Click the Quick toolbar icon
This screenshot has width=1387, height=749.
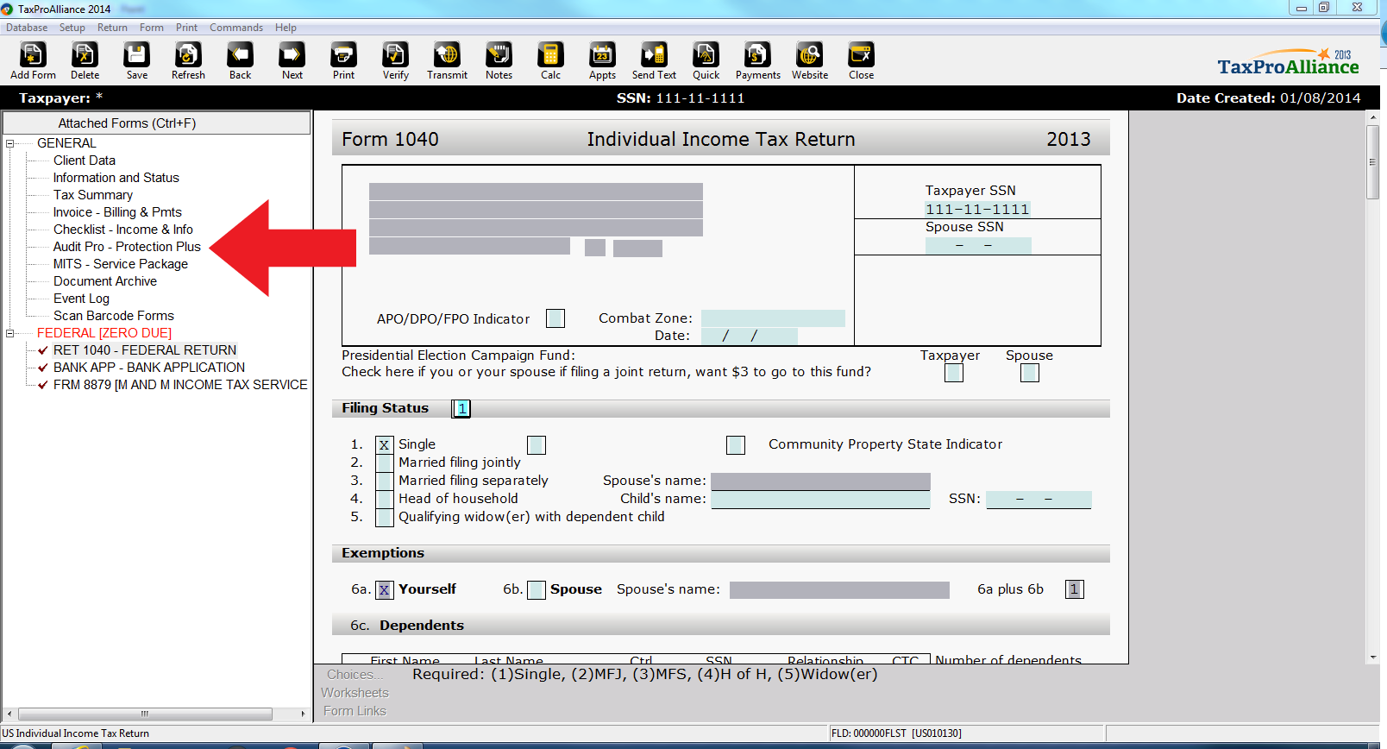[x=706, y=61]
